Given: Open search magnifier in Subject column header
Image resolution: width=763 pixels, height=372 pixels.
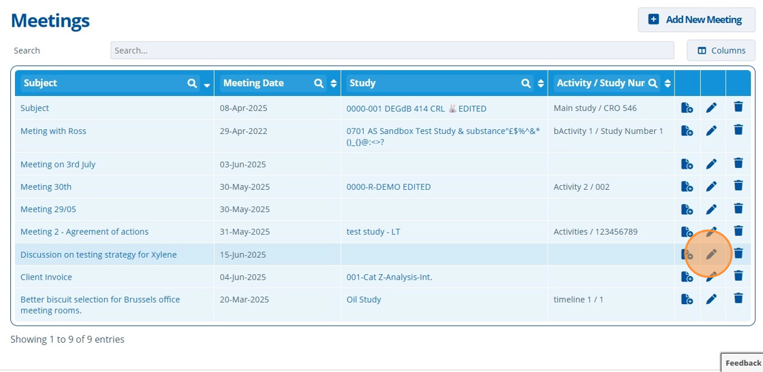Looking at the screenshot, I should tap(192, 83).
